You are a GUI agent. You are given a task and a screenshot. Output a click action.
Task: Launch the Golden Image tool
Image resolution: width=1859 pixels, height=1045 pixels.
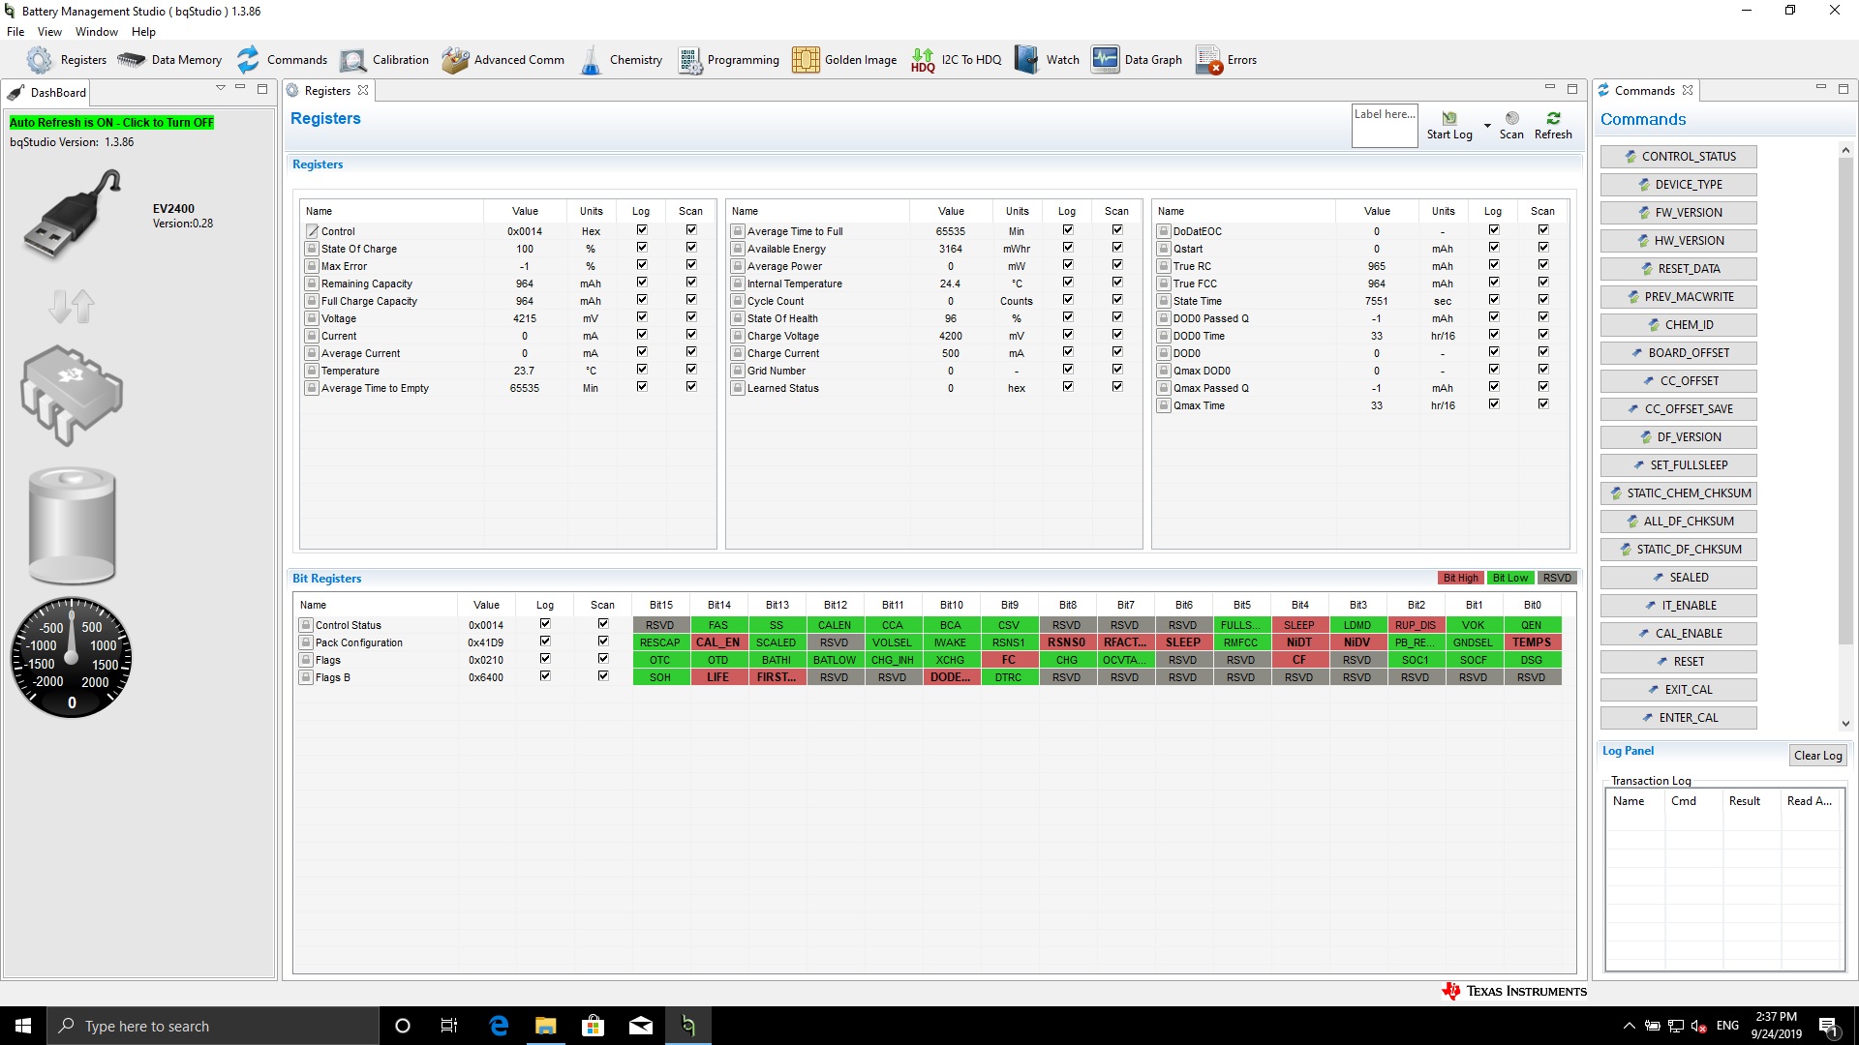coord(806,60)
